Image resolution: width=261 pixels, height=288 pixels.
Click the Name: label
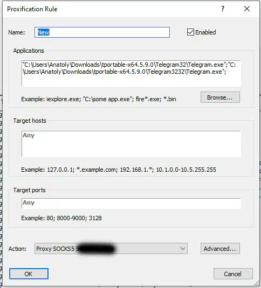(17, 32)
